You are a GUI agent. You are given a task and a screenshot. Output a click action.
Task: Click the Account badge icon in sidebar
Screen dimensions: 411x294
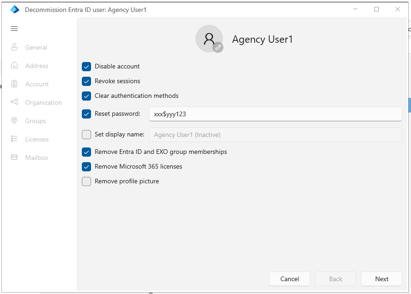pyautogui.click(x=14, y=84)
